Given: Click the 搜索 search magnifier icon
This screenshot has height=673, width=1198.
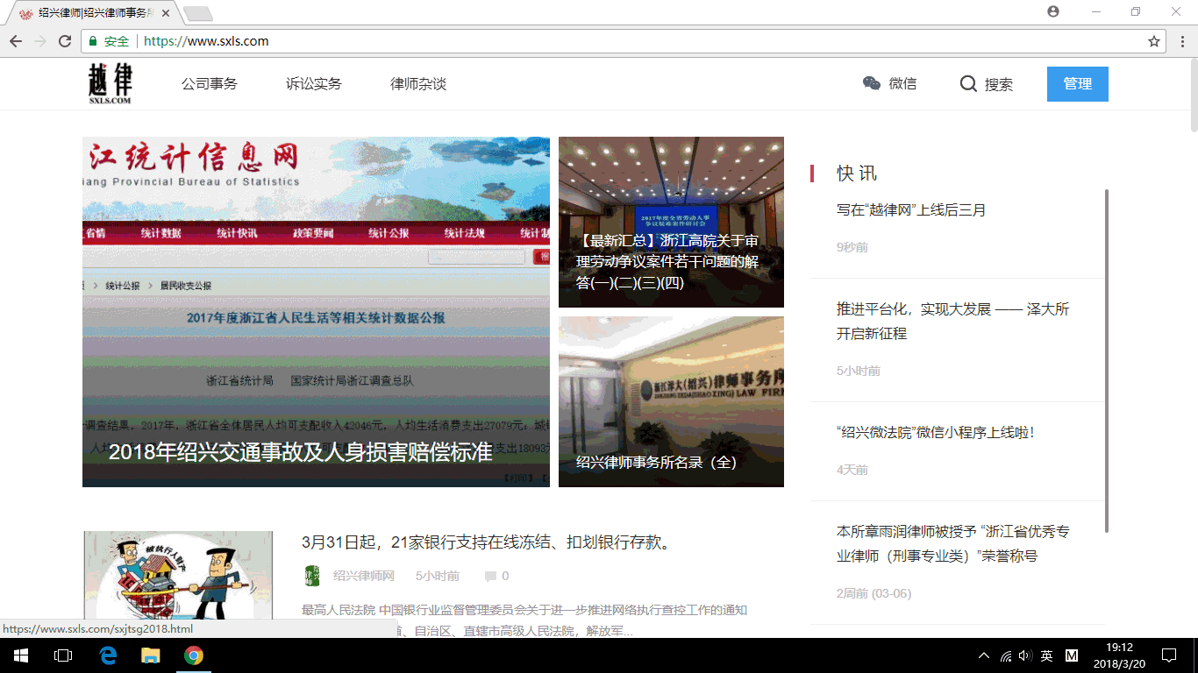Looking at the screenshot, I should pos(968,84).
